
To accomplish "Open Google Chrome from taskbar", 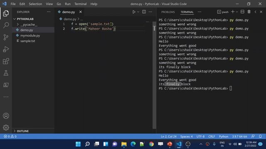I will (x=151, y=144).
